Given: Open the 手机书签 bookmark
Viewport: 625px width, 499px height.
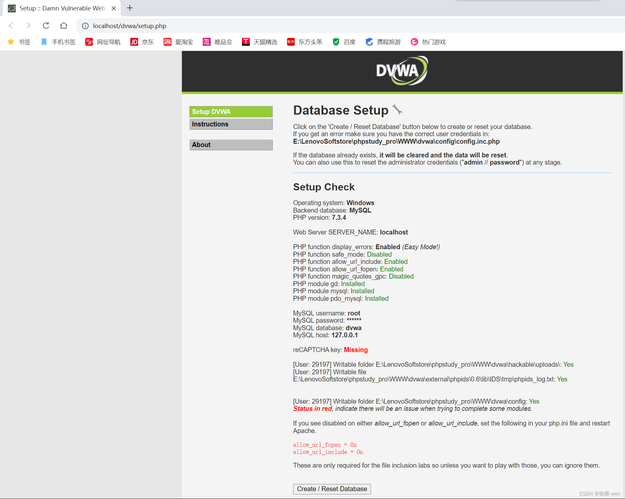Looking at the screenshot, I should point(58,42).
